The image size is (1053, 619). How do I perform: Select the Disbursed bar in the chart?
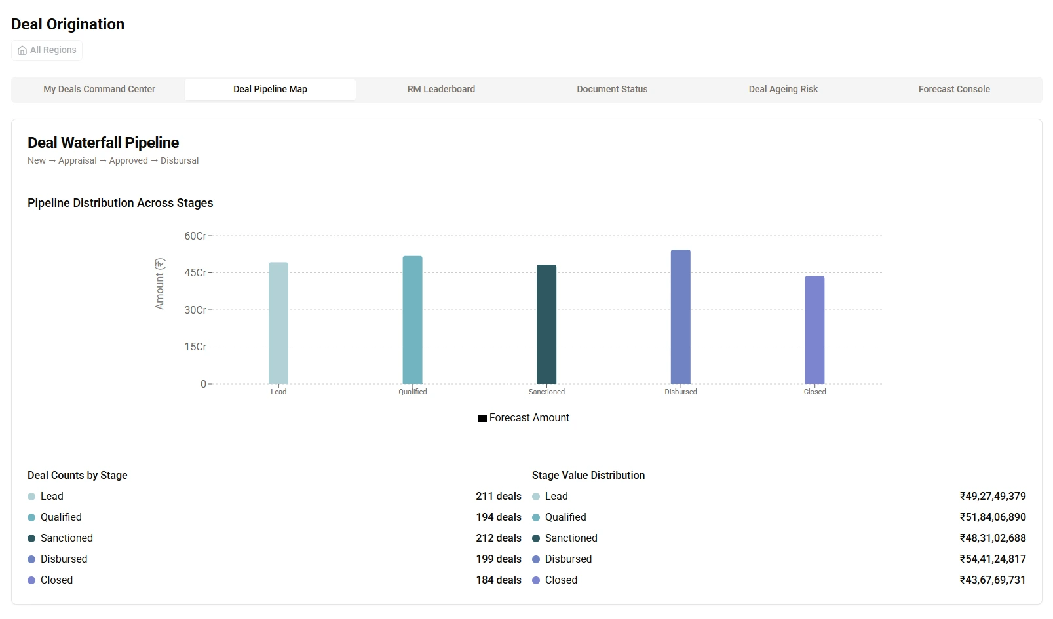tap(680, 316)
